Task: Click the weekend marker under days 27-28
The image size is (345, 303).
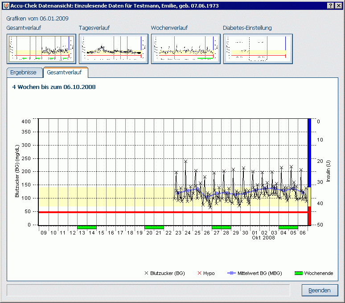Action: 222,227
